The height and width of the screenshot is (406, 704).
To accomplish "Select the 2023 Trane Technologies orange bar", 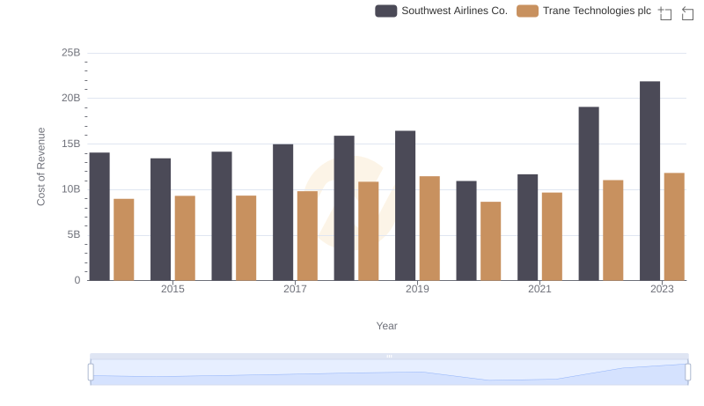I will point(674,227).
